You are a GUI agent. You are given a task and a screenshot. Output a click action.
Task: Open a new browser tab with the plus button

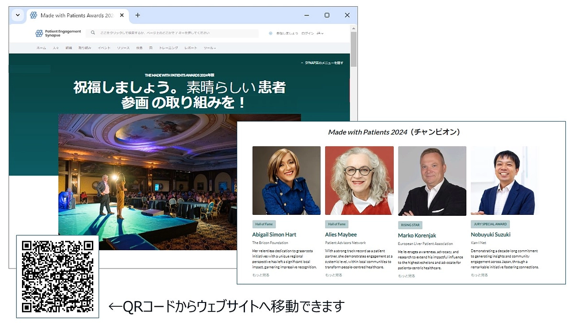(x=137, y=15)
